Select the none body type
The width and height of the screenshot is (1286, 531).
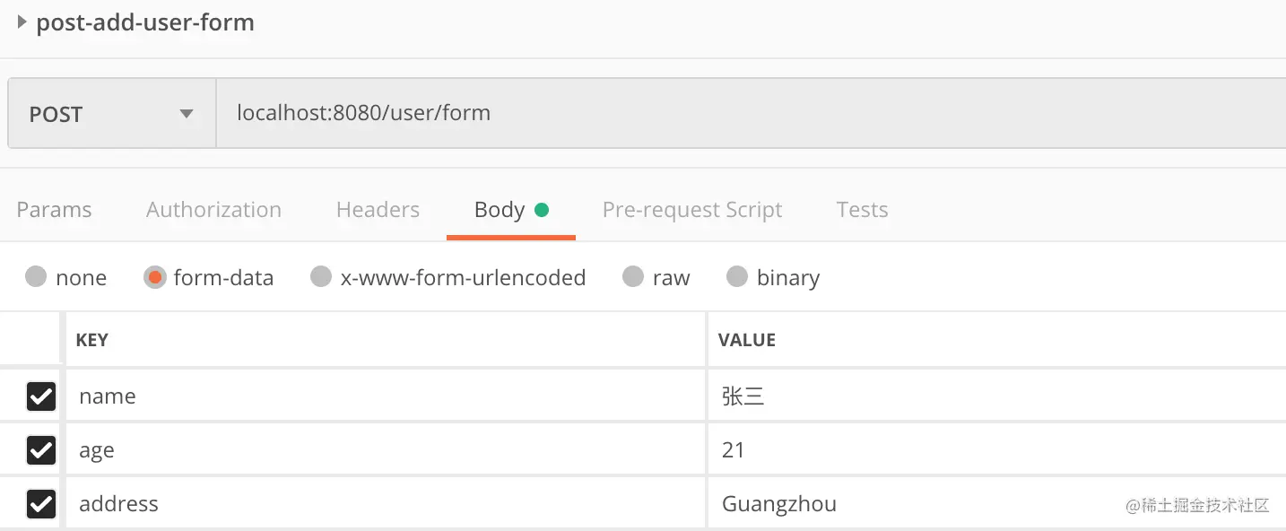click(x=36, y=277)
